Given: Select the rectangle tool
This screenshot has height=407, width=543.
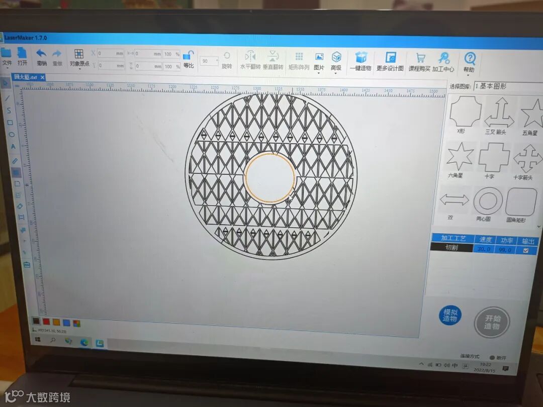Looking at the screenshot, I should coord(10,123).
